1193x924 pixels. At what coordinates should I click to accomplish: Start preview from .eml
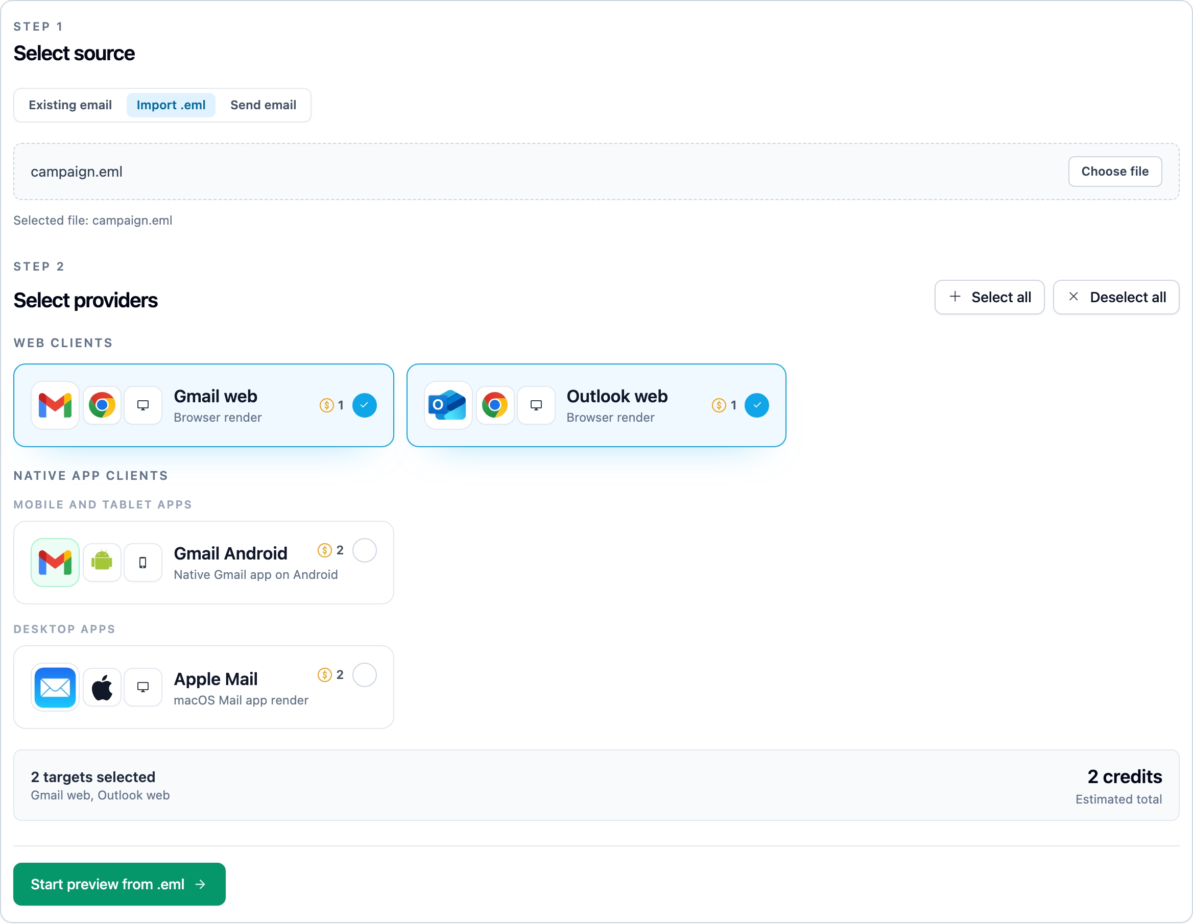point(119,884)
